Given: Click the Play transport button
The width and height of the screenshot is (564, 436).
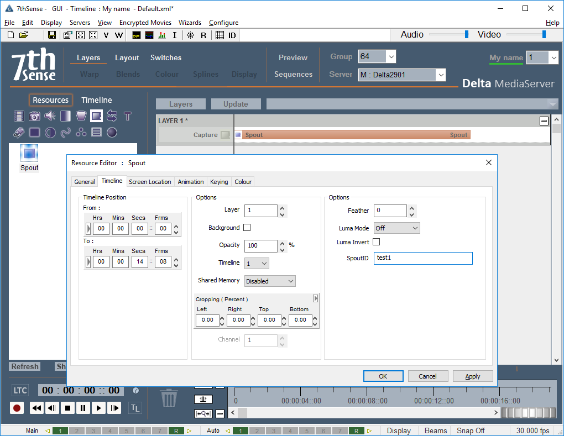Looking at the screenshot, I should point(98,408).
